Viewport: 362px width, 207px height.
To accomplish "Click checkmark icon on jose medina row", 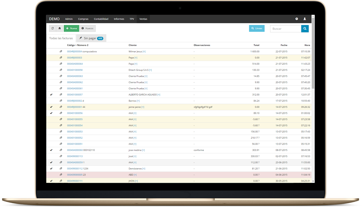I will click(x=51, y=150).
